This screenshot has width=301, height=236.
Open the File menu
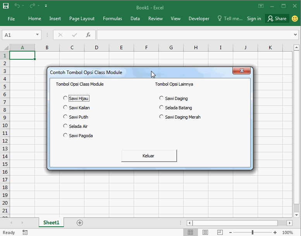point(11,19)
